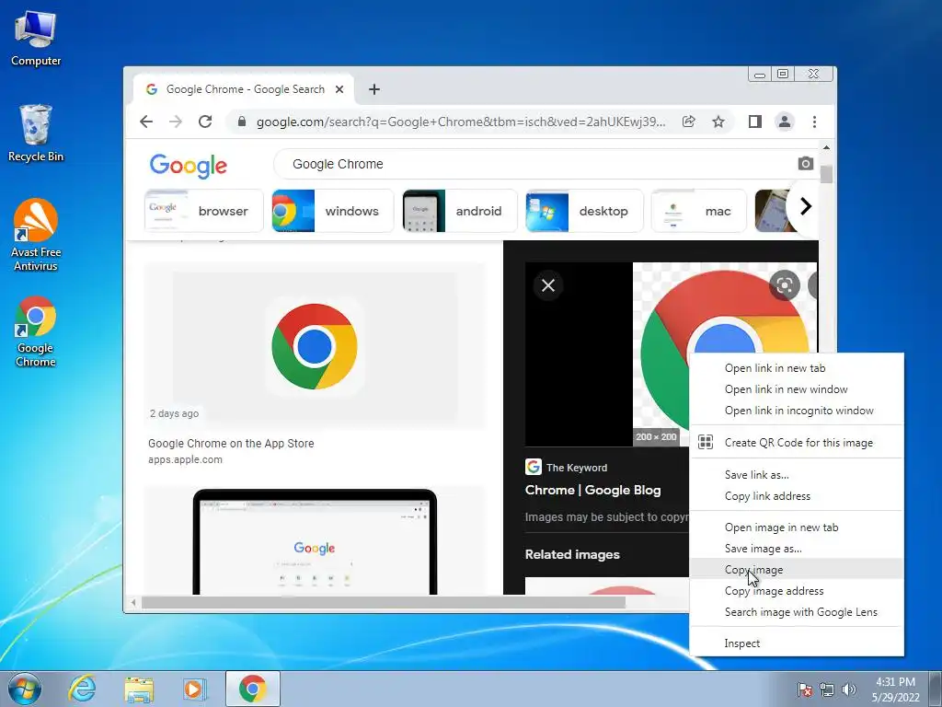This screenshot has width=942, height=707.
Task: Click the horizontal scrollbar thumb
Action: [384, 602]
